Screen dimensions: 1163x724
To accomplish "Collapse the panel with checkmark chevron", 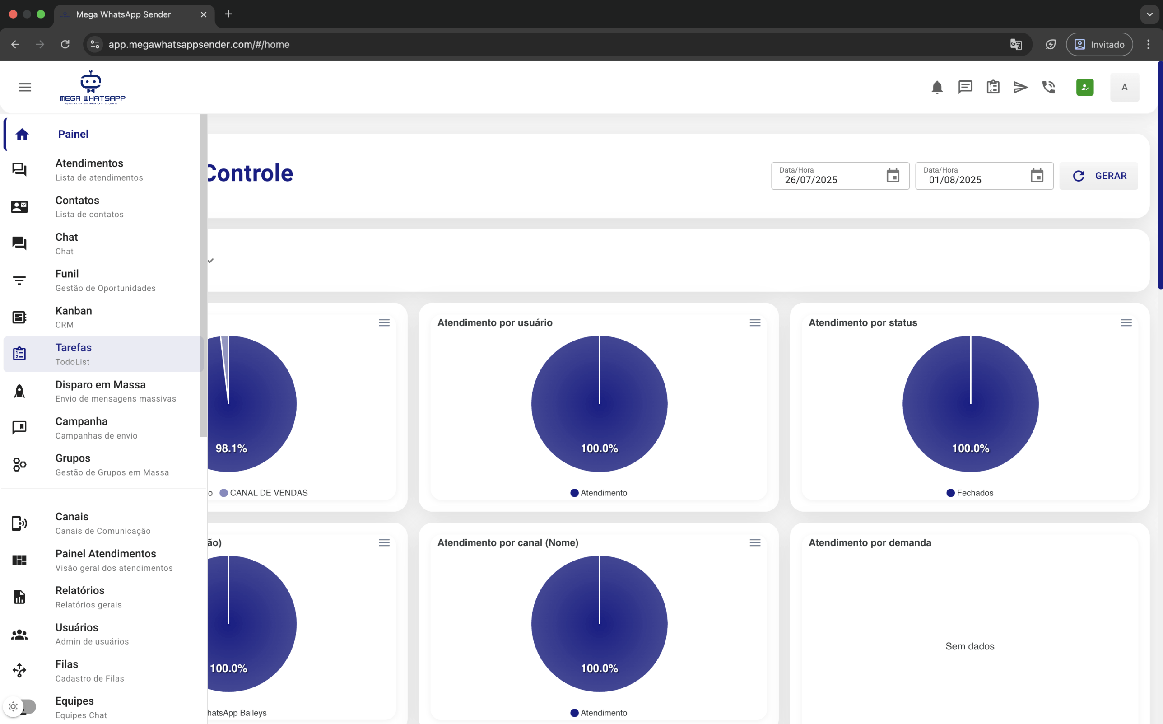I will (210, 261).
